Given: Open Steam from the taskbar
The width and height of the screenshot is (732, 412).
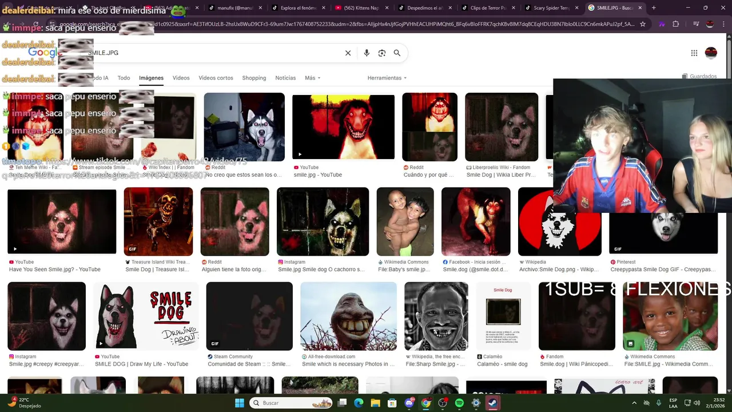Looking at the screenshot, I should (492, 403).
